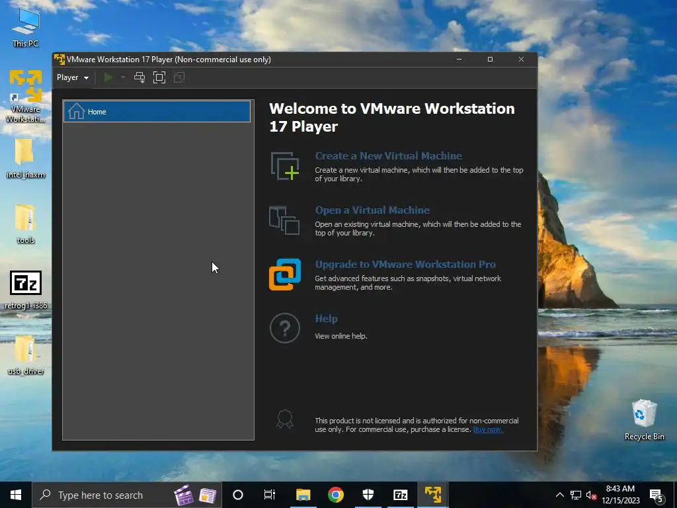The width and height of the screenshot is (677, 508).
Task: Click Send Ctrl+Alt+Del toolbar icon
Action: pos(139,78)
